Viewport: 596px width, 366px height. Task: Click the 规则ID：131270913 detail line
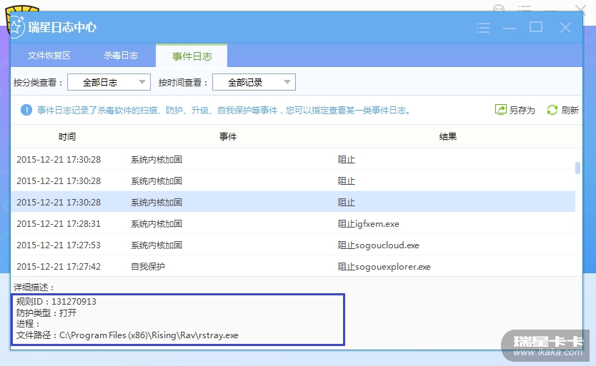coord(56,302)
